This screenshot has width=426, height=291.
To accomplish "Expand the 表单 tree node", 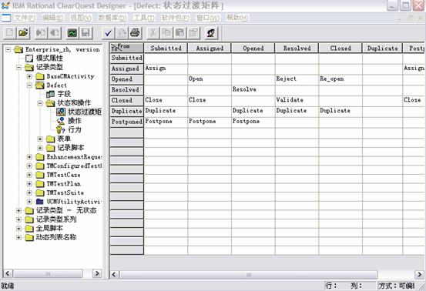I will (x=40, y=139).
